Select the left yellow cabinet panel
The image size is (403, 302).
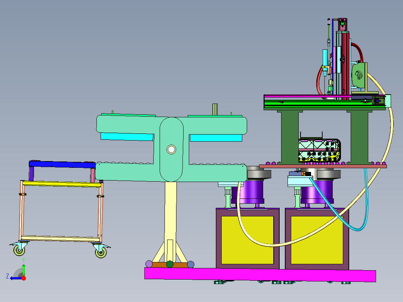(247, 240)
